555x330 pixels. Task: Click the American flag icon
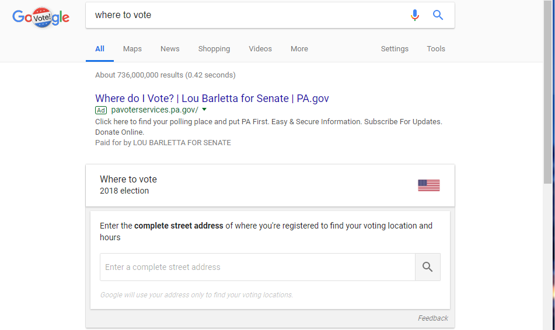pyautogui.click(x=428, y=185)
